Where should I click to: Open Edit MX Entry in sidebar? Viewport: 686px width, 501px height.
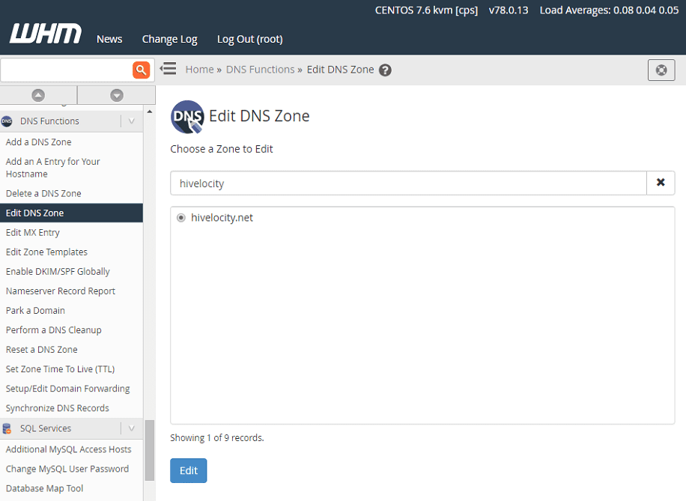coord(33,233)
